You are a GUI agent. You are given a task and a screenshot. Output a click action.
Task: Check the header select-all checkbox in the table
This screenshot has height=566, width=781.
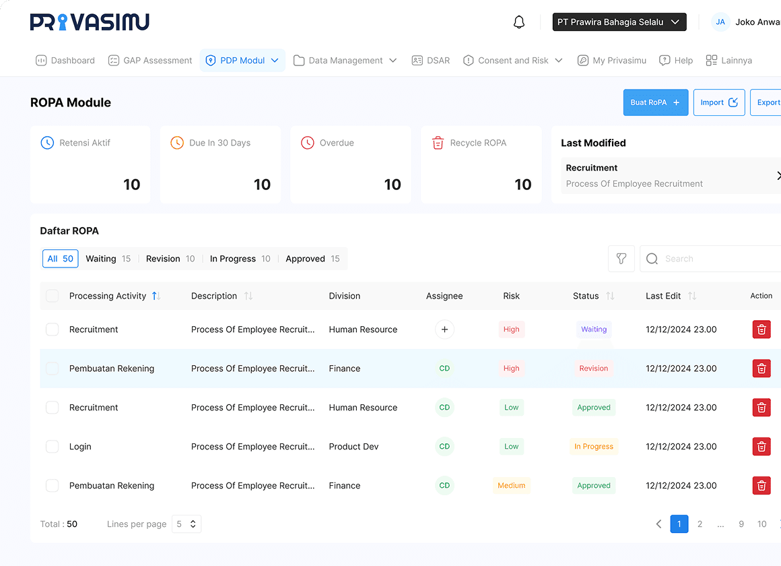(x=51, y=295)
